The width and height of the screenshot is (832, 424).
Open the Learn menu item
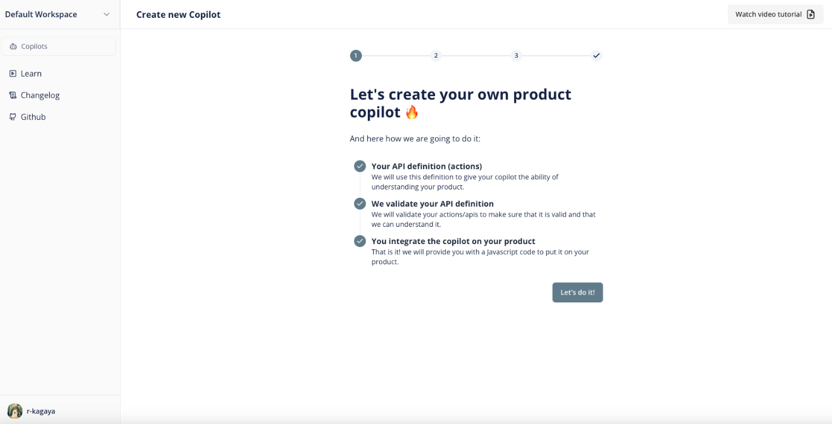click(x=31, y=74)
